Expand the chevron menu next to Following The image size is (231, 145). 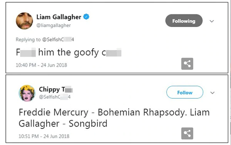coord(212,21)
